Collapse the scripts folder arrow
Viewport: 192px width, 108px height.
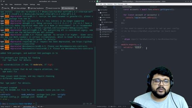tap(99, 20)
